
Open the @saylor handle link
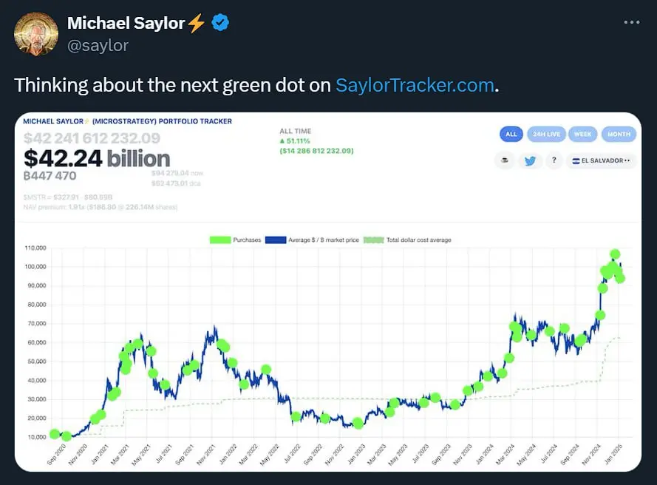click(98, 45)
